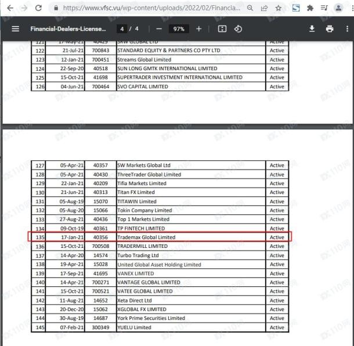This screenshot has width=354, height=346.
Task: Click the padlock site info icon
Action: tap(56, 8)
